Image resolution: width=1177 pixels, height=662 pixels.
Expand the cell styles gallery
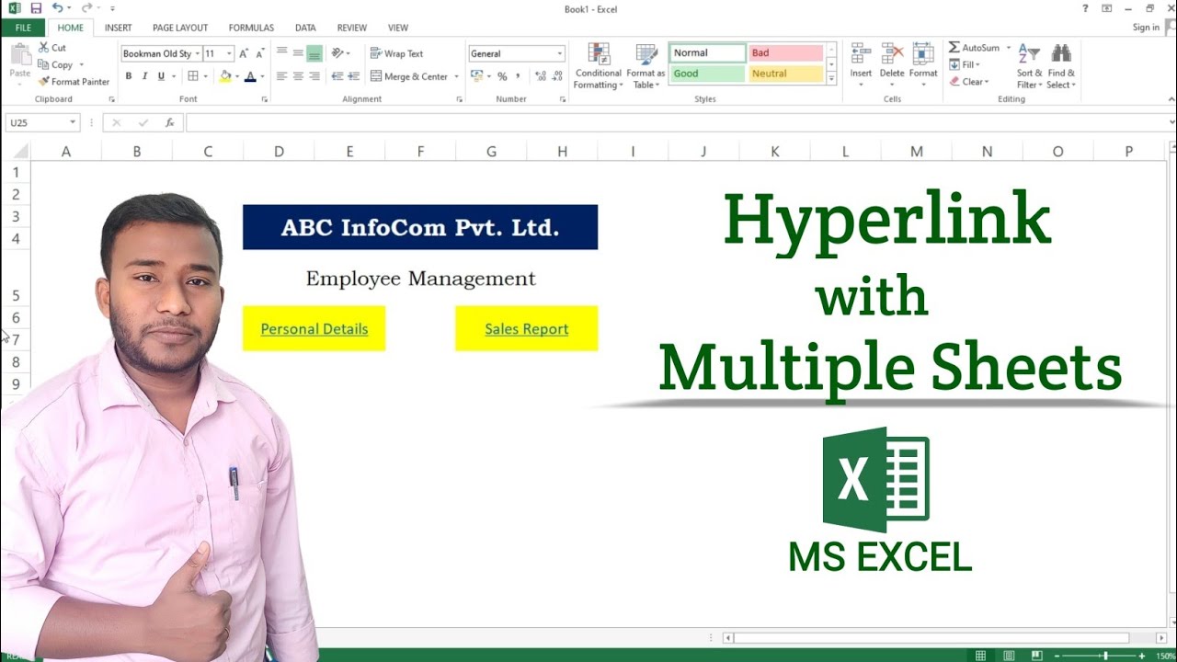[x=831, y=79]
